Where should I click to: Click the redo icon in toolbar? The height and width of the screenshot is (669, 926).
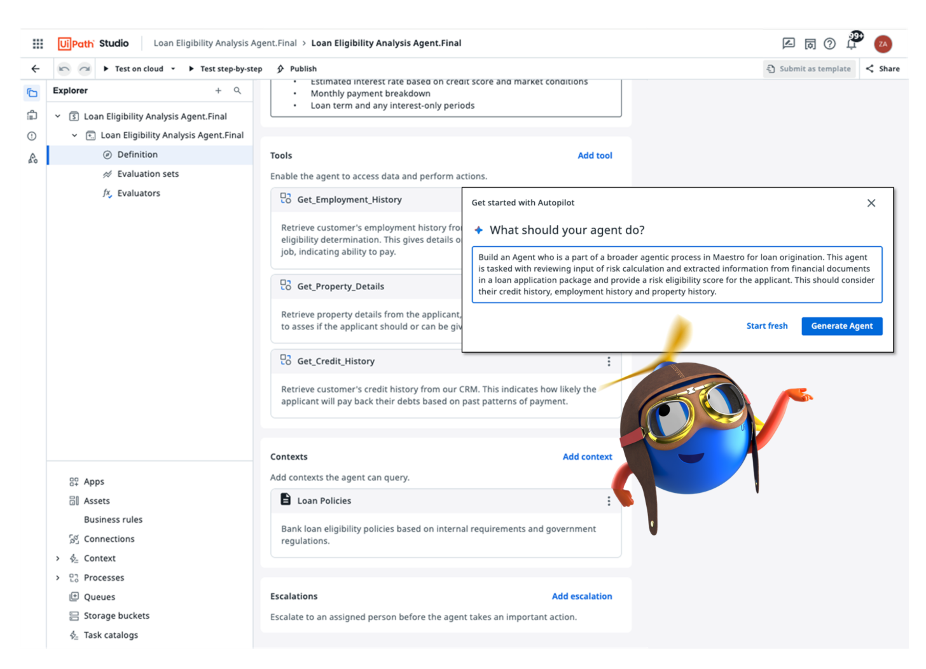[x=85, y=69]
